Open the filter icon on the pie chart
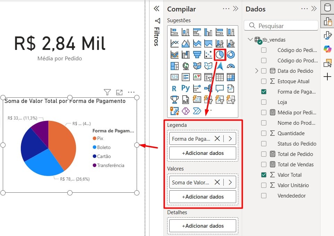 (x=107, y=92)
